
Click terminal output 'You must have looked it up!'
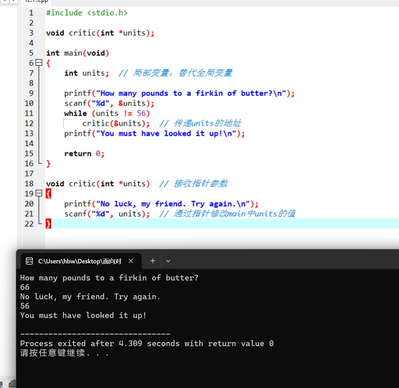(84, 316)
